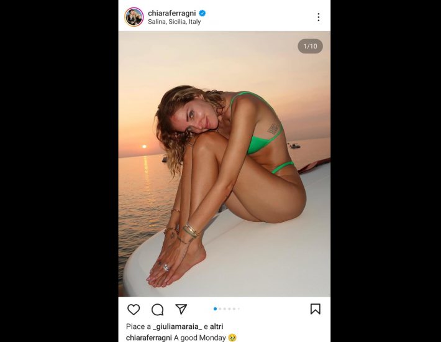This screenshot has width=441, height=342.
Task: Share post via paper plane icon
Action: (x=181, y=309)
